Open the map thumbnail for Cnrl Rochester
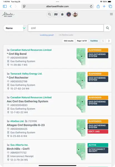 point(81,80)
